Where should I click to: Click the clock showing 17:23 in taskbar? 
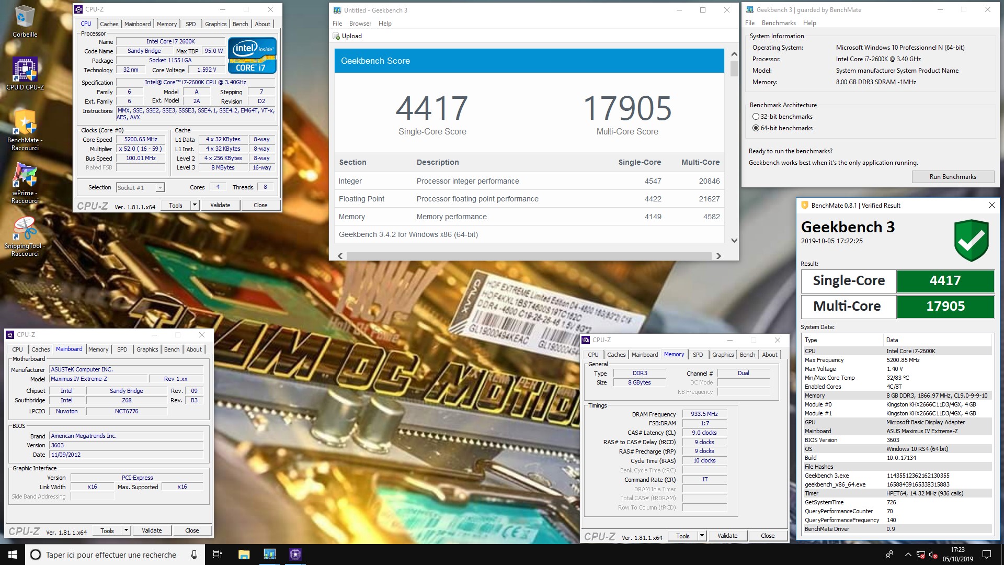coord(957,555)
